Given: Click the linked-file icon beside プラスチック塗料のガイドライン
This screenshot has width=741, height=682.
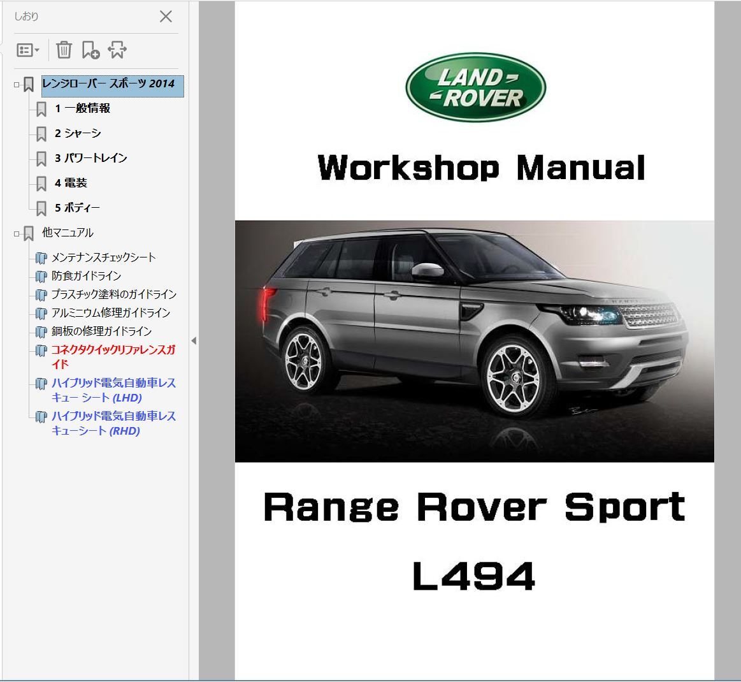Looking at the screenshot, I should click(41, 294).
